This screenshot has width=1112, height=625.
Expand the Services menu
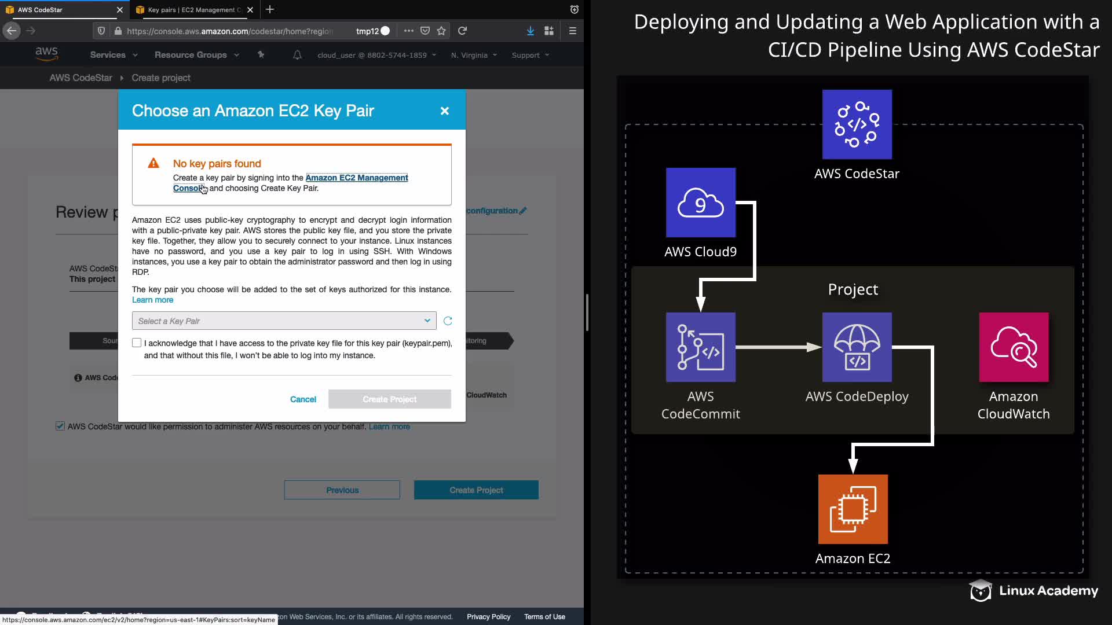tap(114, 55)
